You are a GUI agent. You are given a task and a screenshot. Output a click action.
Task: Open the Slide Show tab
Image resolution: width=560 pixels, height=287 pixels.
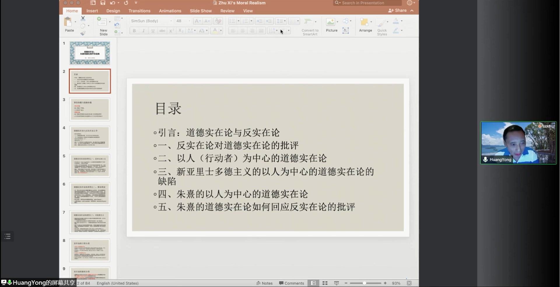point(201,11)
